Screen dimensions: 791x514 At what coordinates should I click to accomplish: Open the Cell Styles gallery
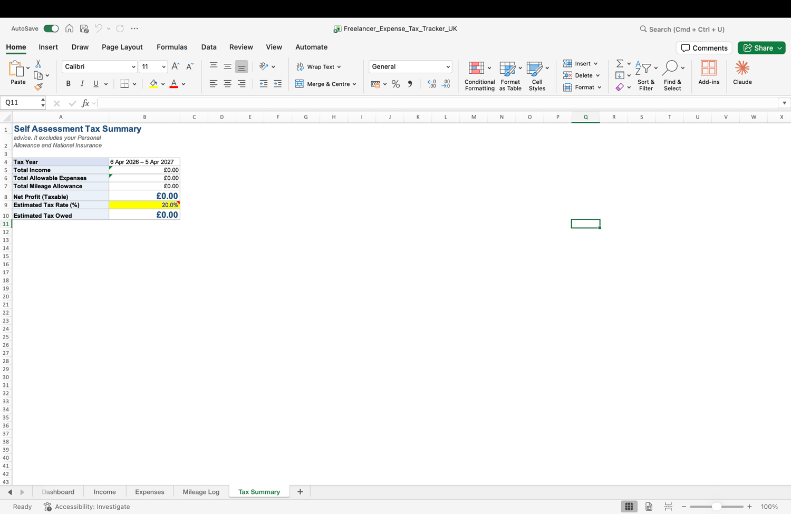pos(537,76)
